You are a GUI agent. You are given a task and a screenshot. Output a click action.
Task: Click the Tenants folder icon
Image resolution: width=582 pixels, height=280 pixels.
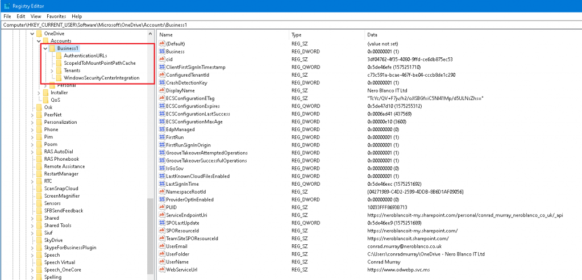(x=59, y=70)
